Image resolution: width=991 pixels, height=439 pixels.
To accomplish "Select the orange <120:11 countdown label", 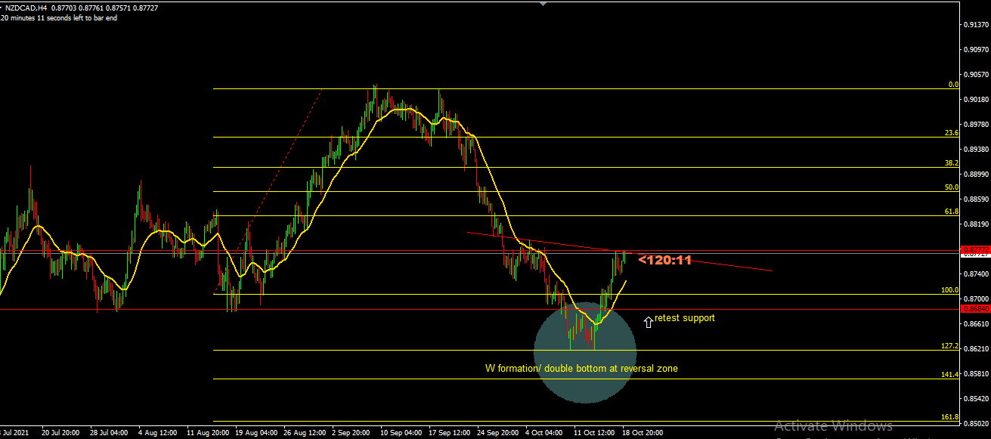I will [664, 260].
